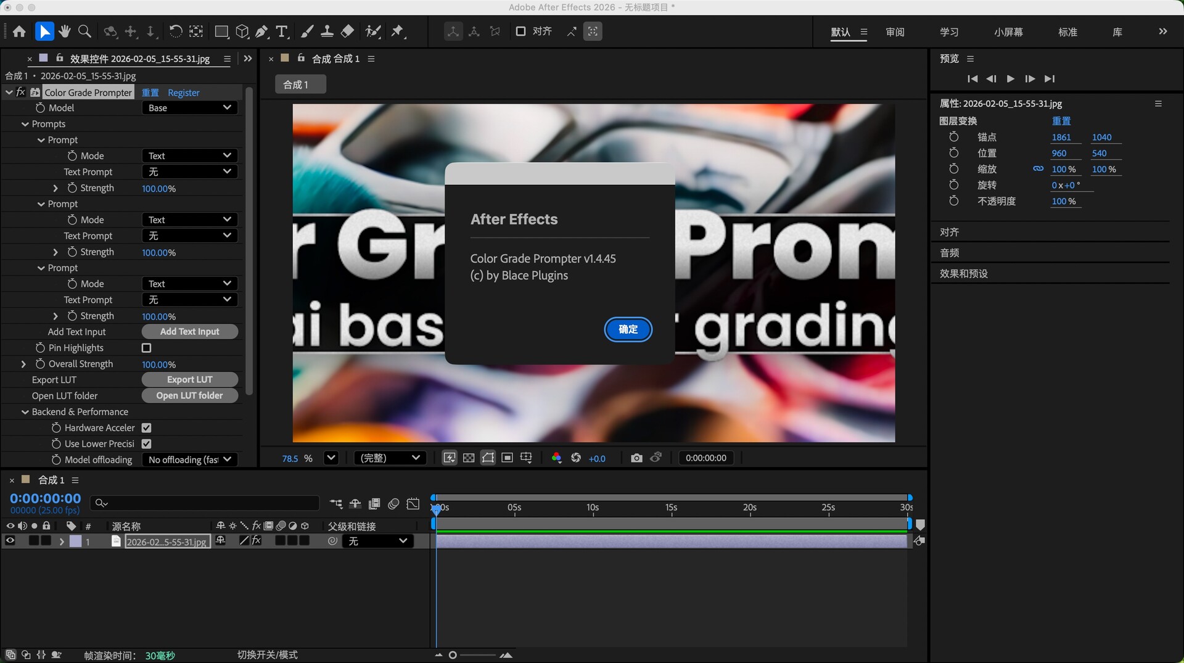Take snapshot with camera icon
1184x663 pixels.
(x=636, y=458)
